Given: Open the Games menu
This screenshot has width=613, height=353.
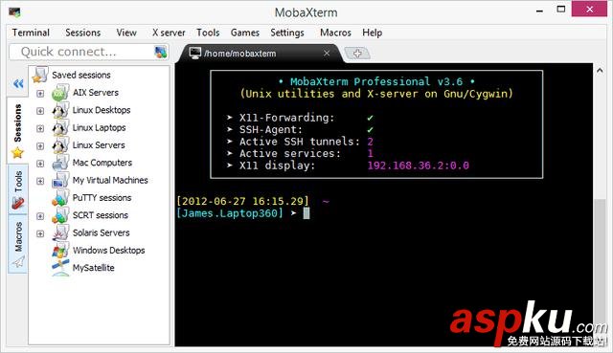Looking at the screenshot, I should [x=245, y=33].
